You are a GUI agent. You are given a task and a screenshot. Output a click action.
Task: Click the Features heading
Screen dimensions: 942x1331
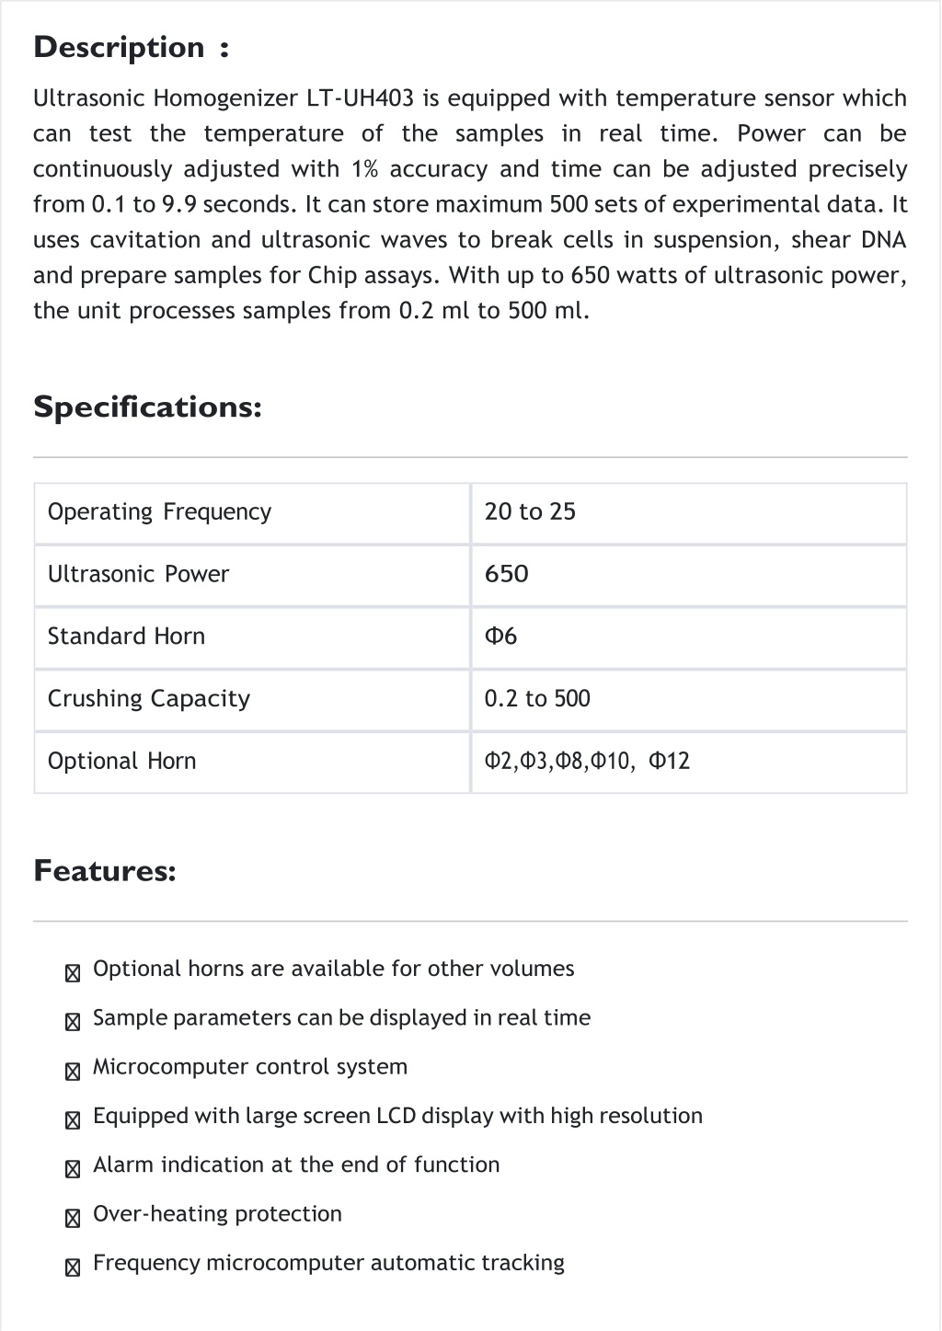click(x=105, y=870)
